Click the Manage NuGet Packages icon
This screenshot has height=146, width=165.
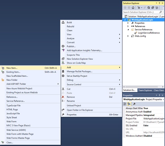63,71
